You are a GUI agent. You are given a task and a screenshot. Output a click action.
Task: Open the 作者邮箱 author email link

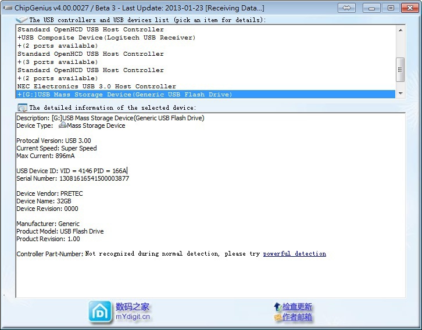pos(297,317)
